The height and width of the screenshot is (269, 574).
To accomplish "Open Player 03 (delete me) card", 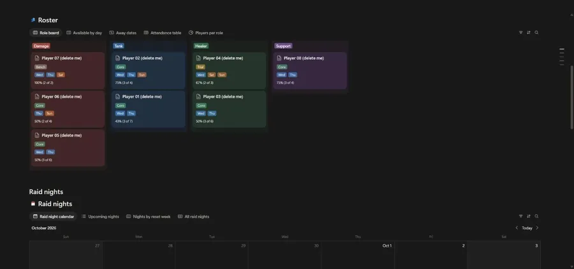I will tap(229, 109).
